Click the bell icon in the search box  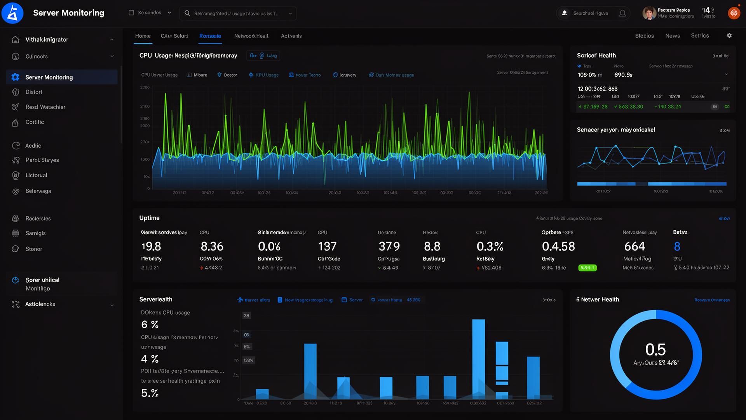click(622, 13)
